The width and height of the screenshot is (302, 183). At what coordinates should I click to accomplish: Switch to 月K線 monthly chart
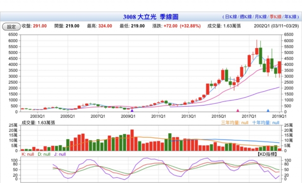point(260,17)
